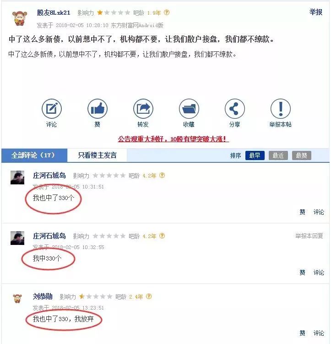Open the red 公告现重大利好 promotional link

click(173, 139)
